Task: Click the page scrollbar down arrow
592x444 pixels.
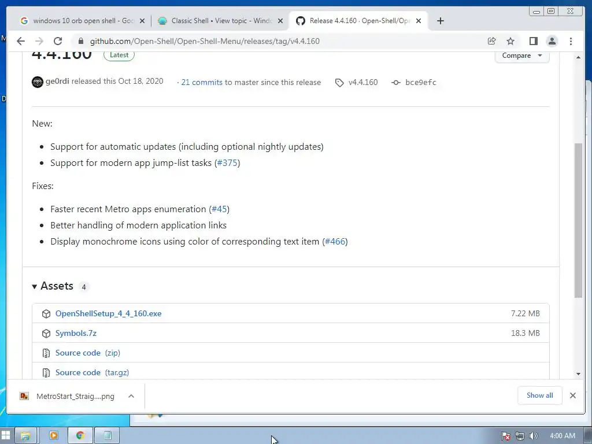Action: coord(578,374)
